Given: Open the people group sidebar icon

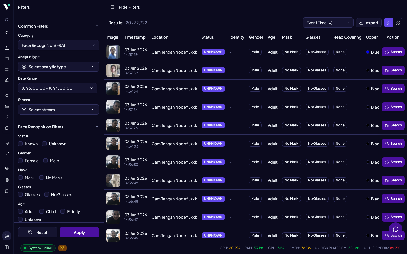Looking at the screenshot, I should (7, 169).
